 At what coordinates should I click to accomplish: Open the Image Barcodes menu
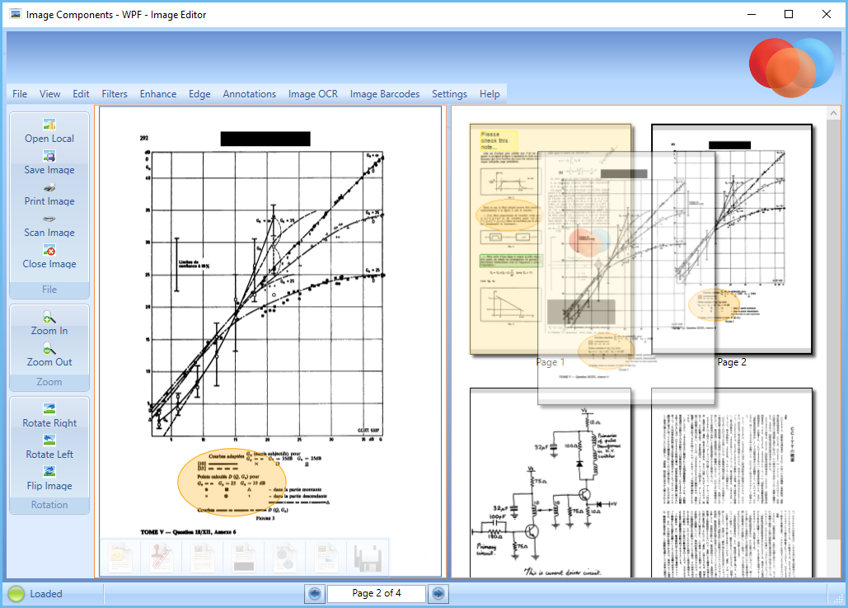click(385, 94)
